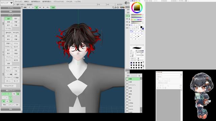The image size is (216, 121).
Task: Open the パネル menu
Action: click(69, 1)
